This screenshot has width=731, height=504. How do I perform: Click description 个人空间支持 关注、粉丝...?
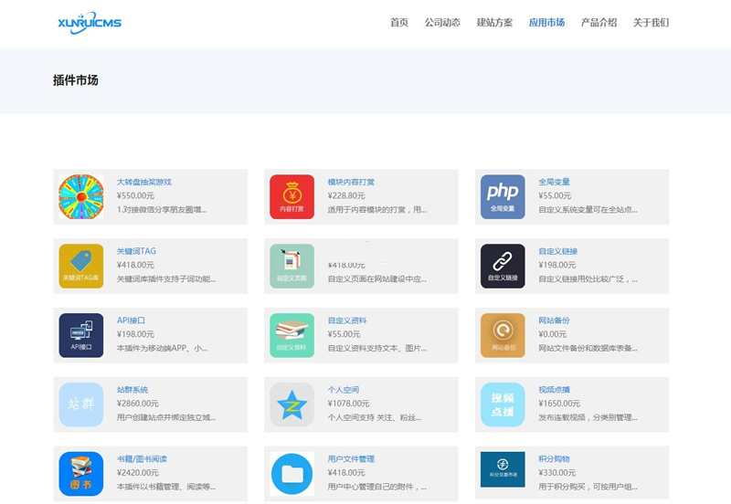[375, 417]
